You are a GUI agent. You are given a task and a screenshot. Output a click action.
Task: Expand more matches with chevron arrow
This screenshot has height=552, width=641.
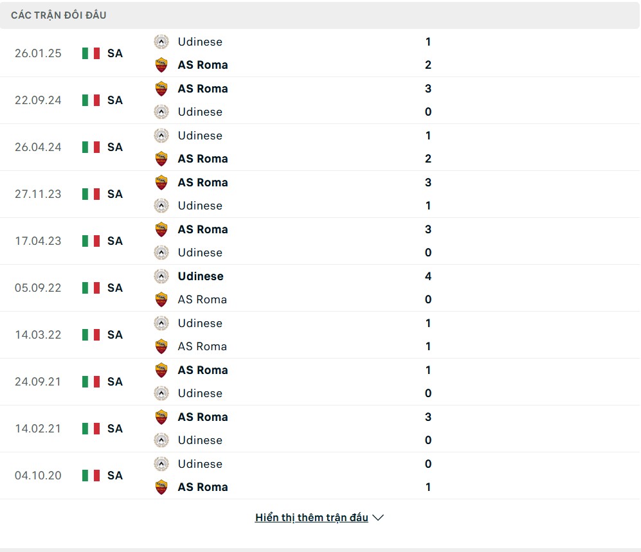378,517
